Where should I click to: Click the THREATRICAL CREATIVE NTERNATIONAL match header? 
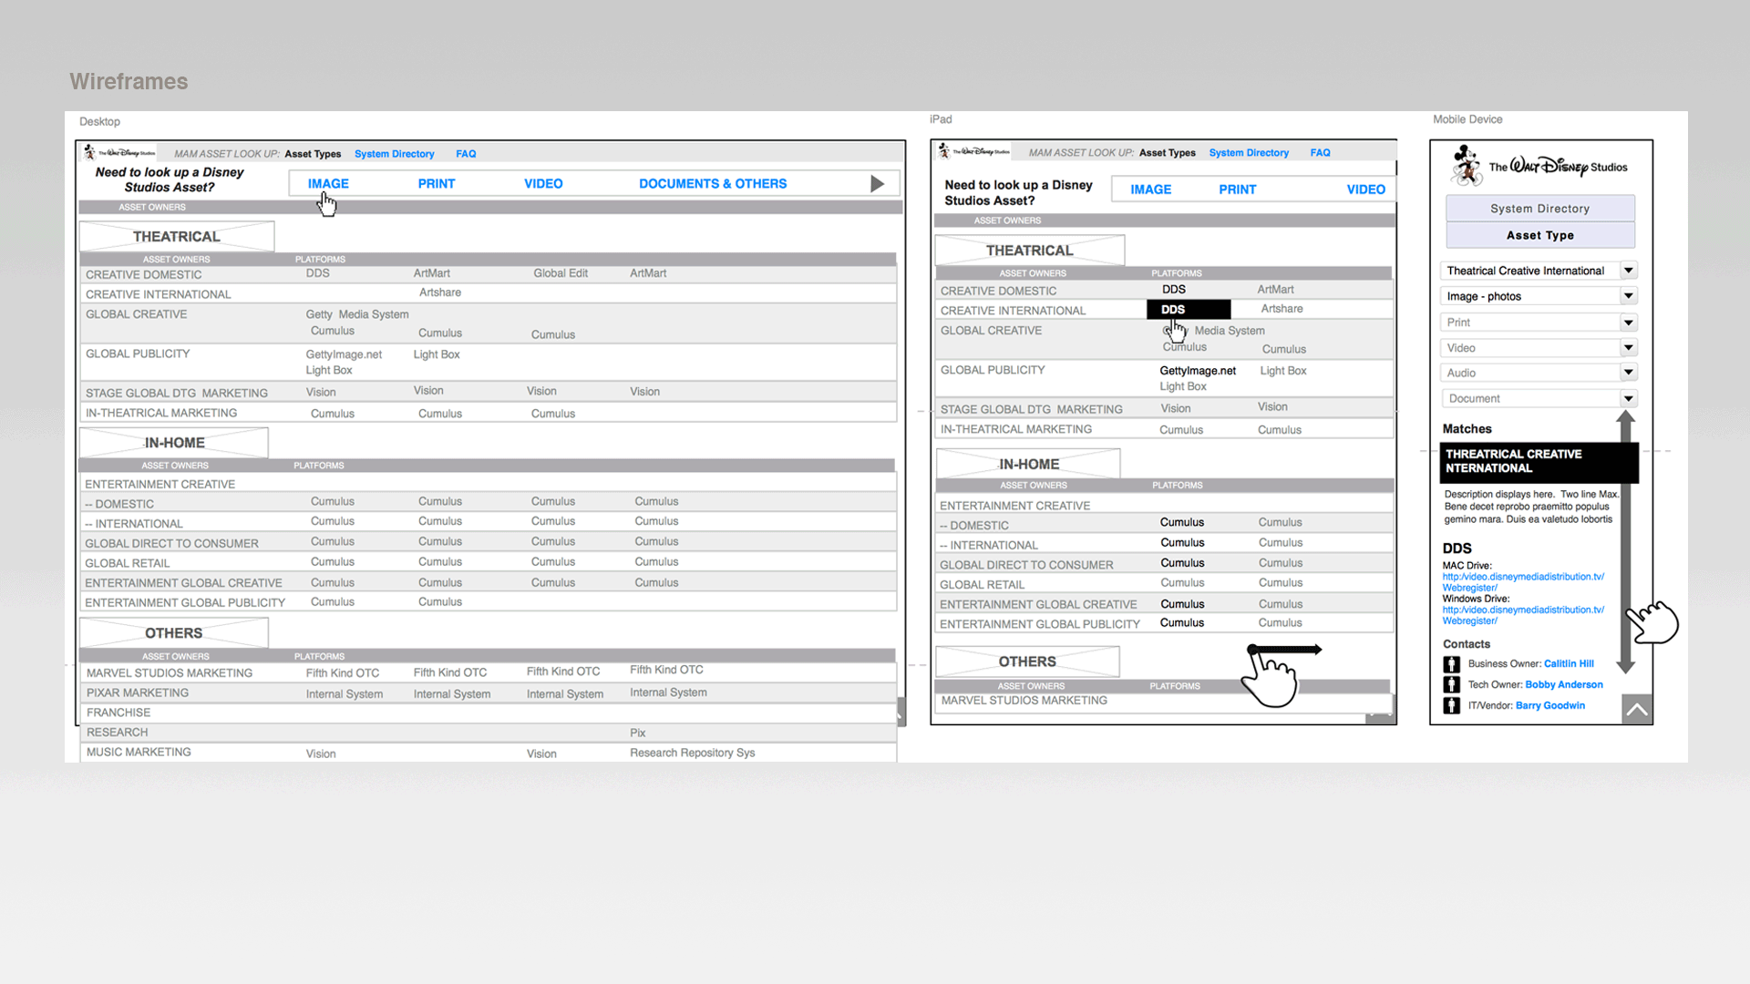coord(1539,462)
